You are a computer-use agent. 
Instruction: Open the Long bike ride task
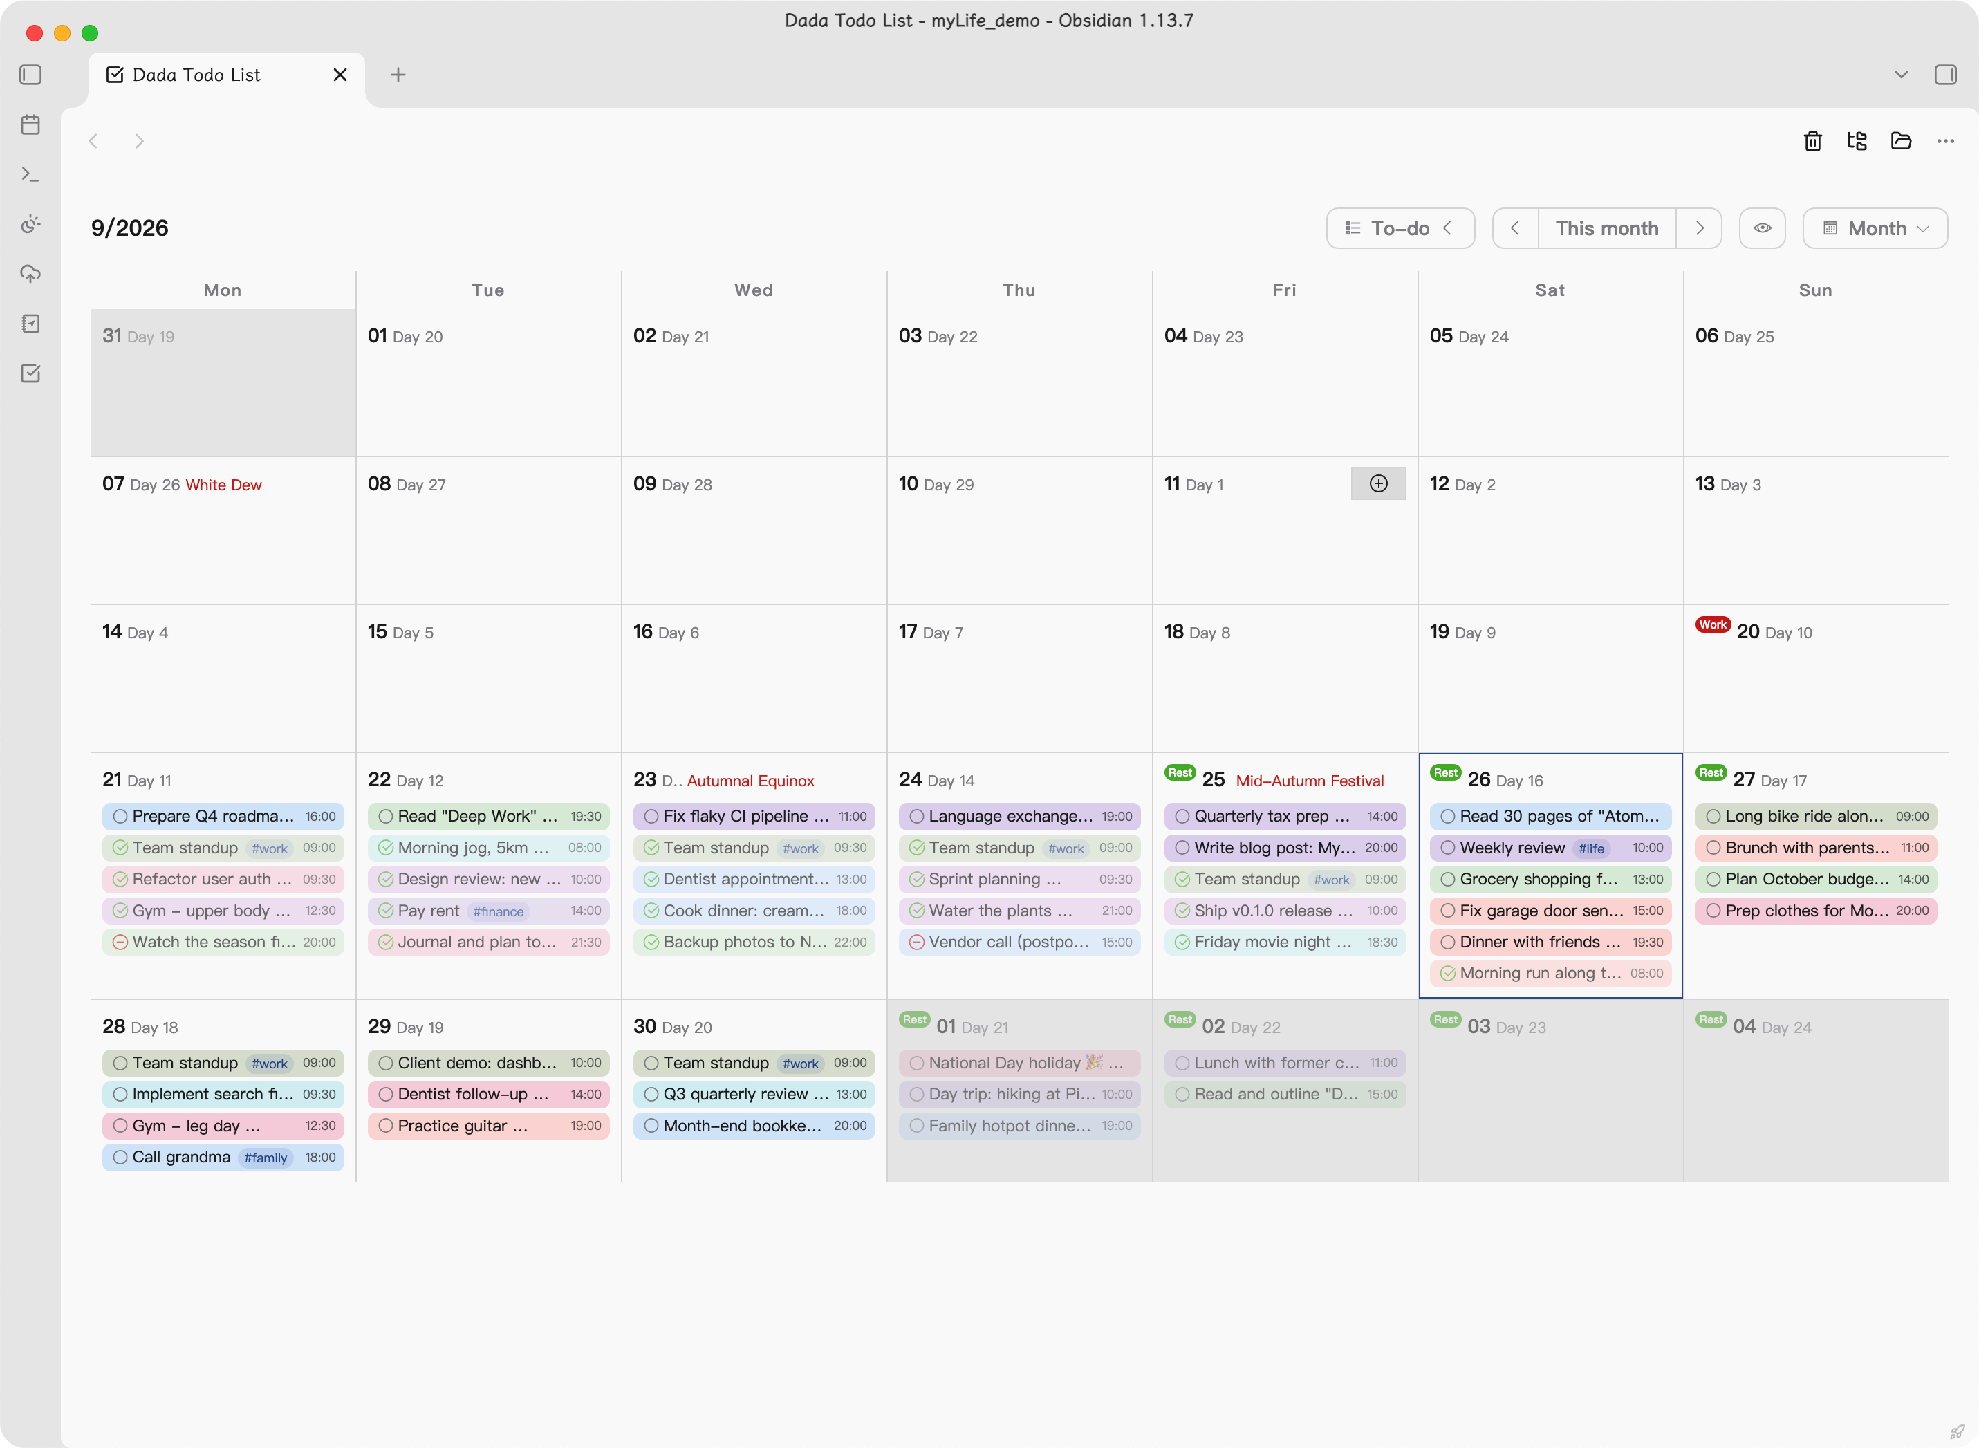[x=1816, y=817]
